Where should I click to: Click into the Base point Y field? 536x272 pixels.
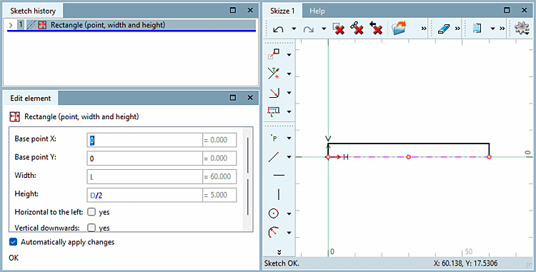pyautogui.click(x=144, y=158)
